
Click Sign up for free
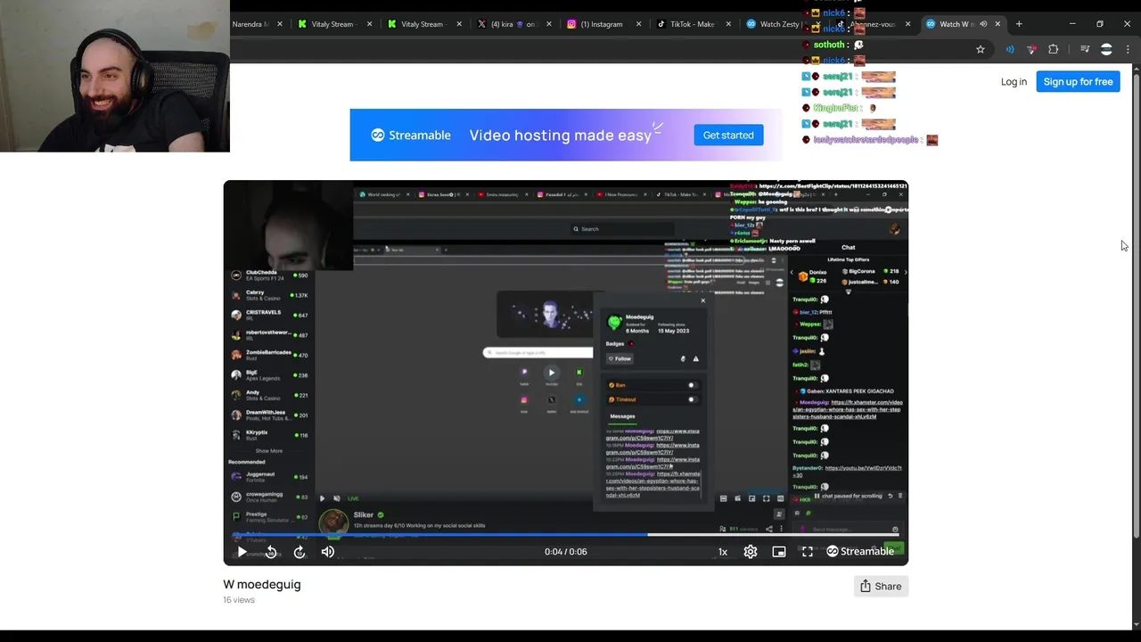pyautogui.click(x=1078, y=82)
